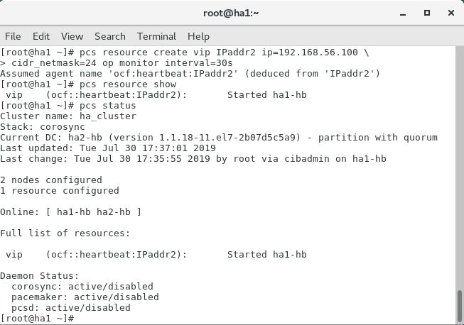Open the View menu
464x325 pixels.
tap(72, 36)
